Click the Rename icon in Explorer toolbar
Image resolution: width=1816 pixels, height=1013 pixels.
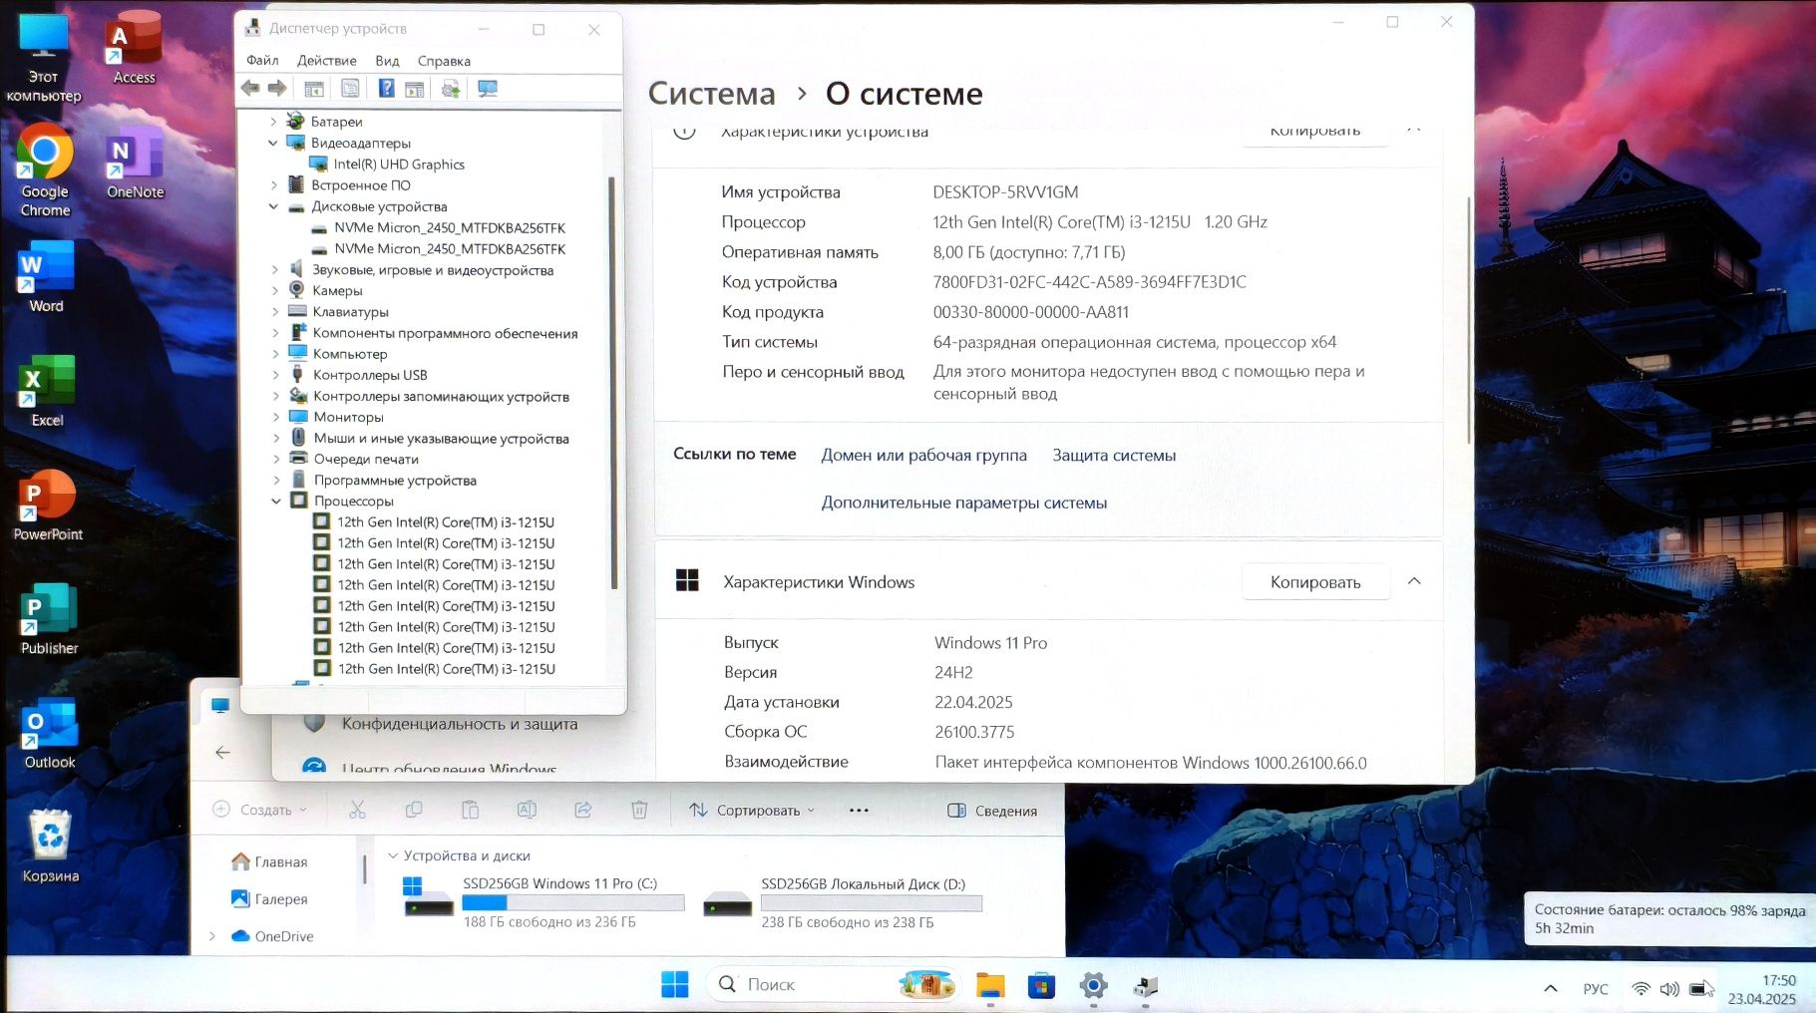[527, 810]
